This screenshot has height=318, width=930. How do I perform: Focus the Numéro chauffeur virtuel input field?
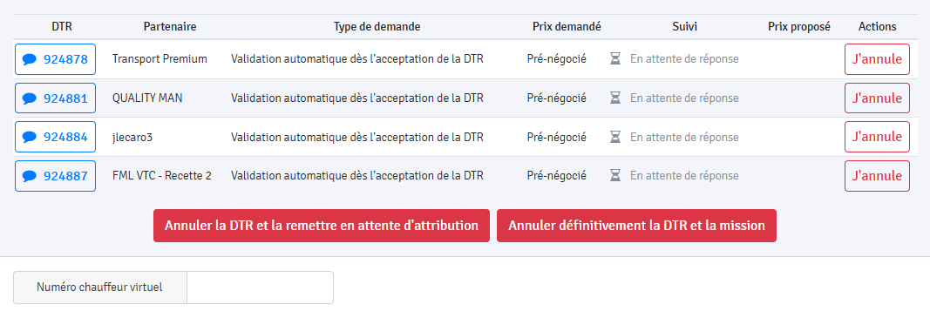click(260, 288)
